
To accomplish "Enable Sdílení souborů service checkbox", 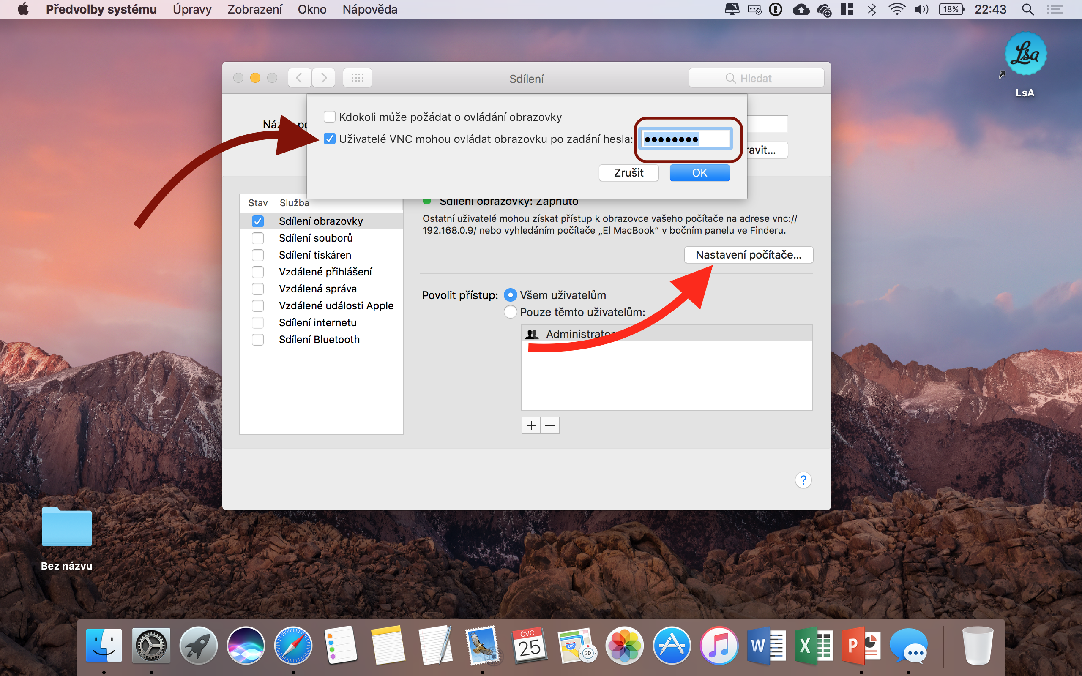I will tap(257, 238).
